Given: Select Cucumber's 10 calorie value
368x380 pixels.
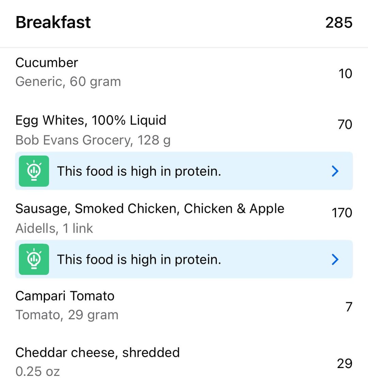Looking at the screenshot, I should pos(345,73).
